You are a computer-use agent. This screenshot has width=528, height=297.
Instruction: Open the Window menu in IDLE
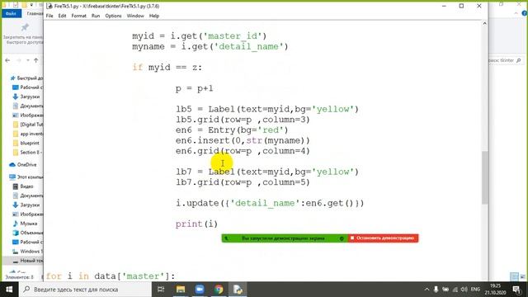pyautogui.click(x=135, y=16)
